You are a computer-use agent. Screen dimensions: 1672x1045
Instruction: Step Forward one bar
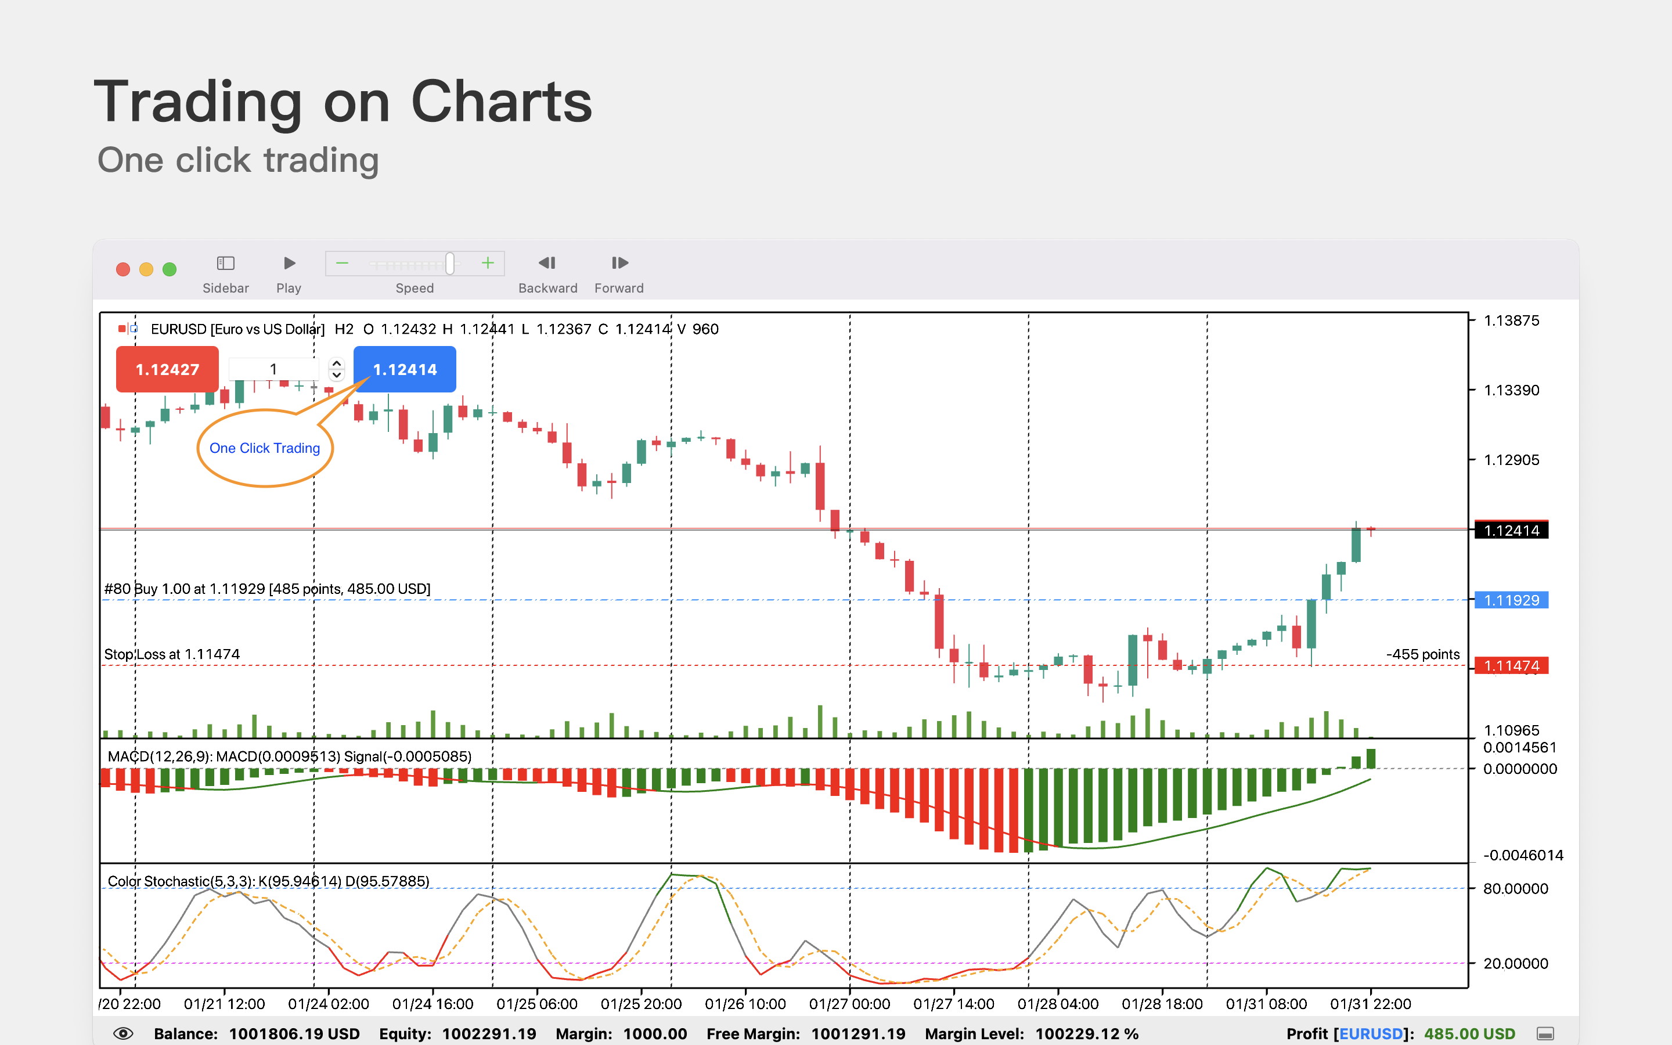click(x=620, y=262)
